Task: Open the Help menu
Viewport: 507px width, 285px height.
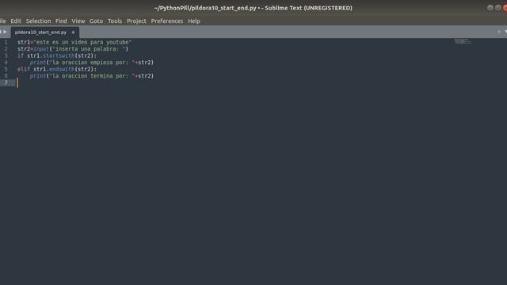Action: click(194, 21)
